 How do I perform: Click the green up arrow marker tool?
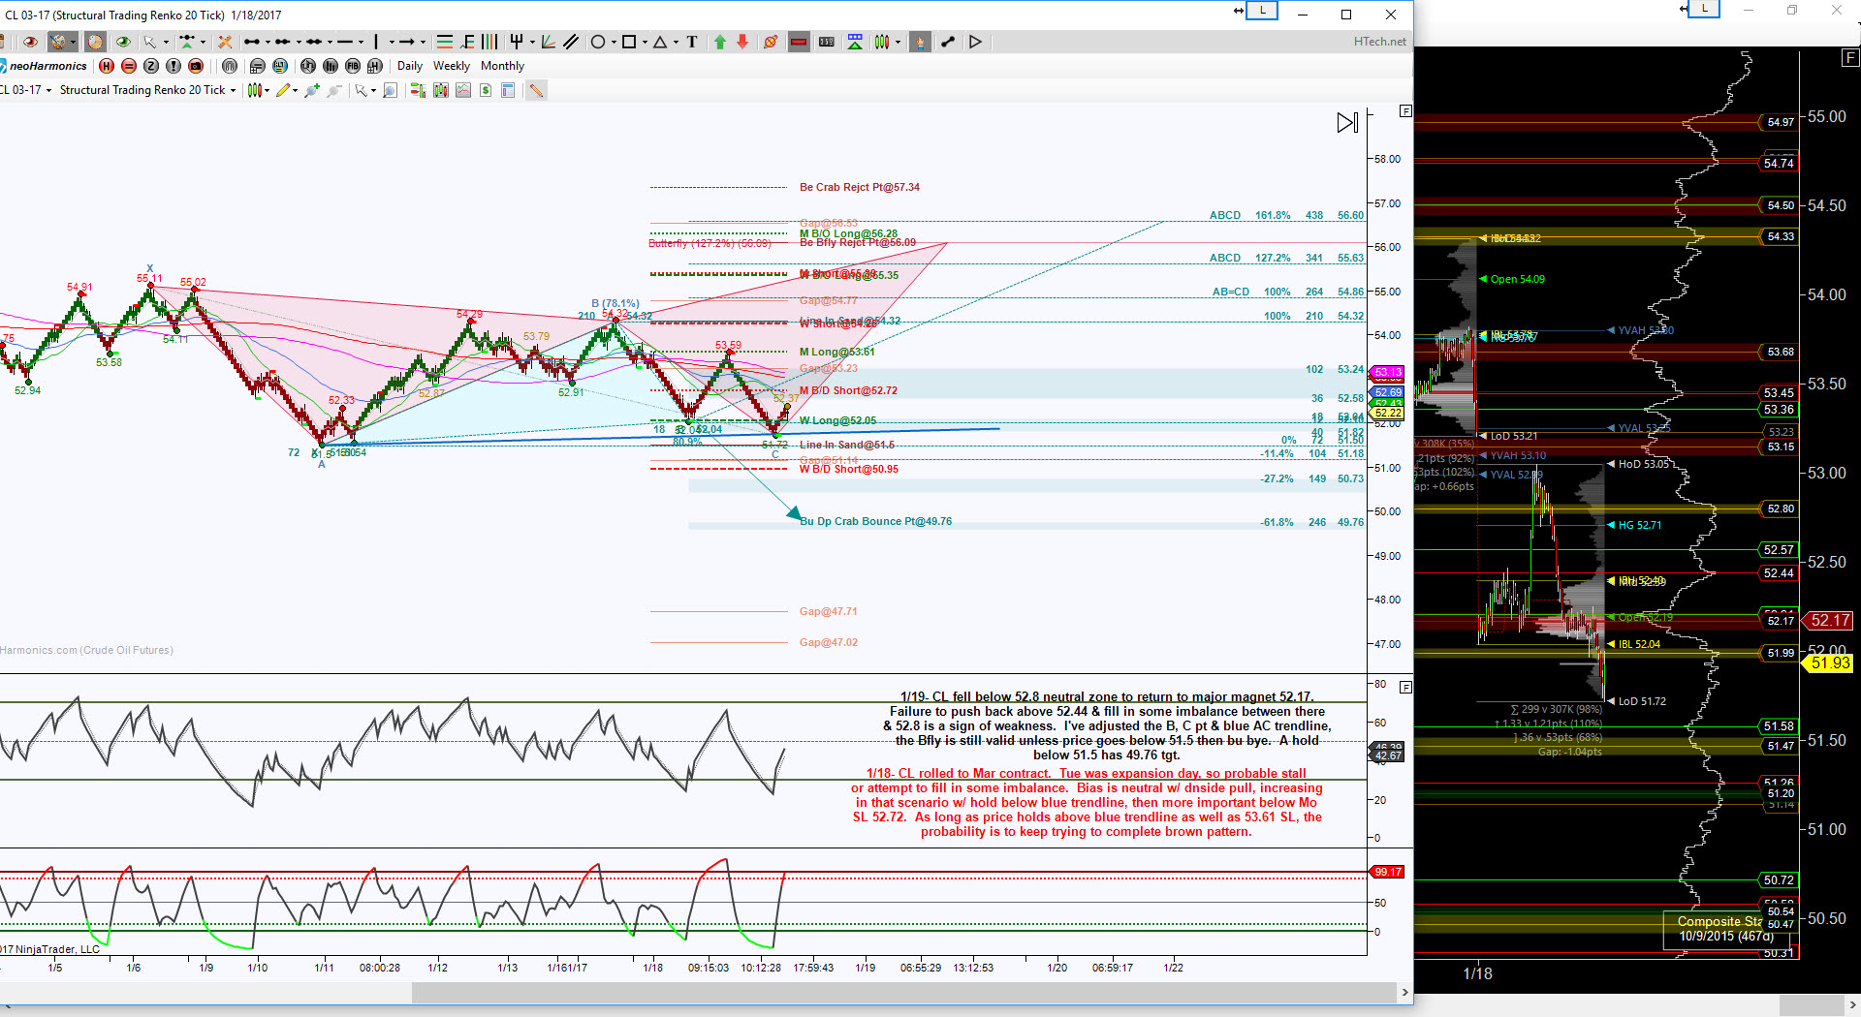(720, 42)
